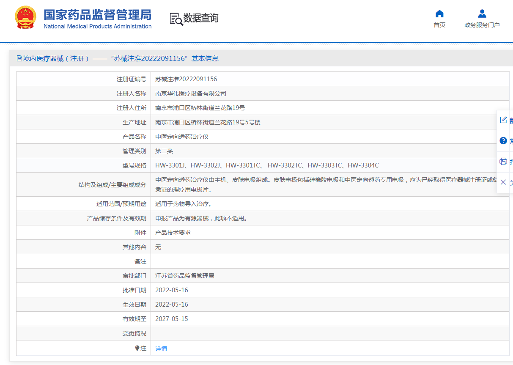Select 江苏省药品监督管理局 approval department
513x365 pixels.
185,276
